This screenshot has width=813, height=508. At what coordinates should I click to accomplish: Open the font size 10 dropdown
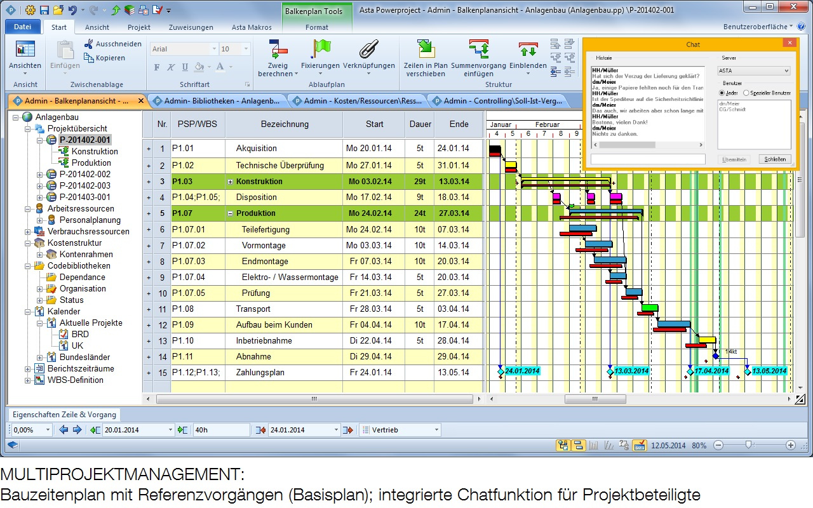pos(246,49)
